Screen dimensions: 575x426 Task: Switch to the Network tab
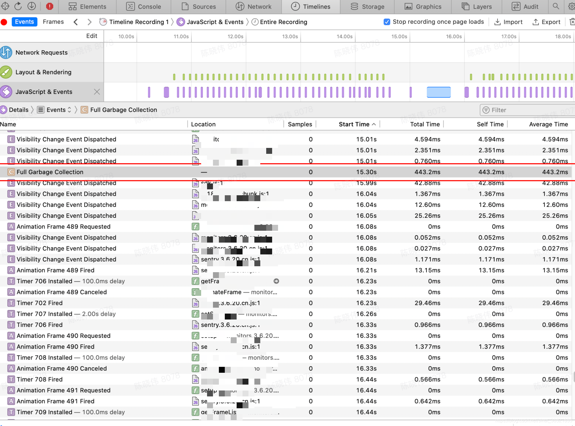click(253, 7)
